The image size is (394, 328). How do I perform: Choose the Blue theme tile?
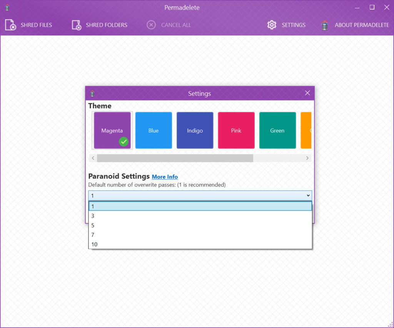pos(154,130)
